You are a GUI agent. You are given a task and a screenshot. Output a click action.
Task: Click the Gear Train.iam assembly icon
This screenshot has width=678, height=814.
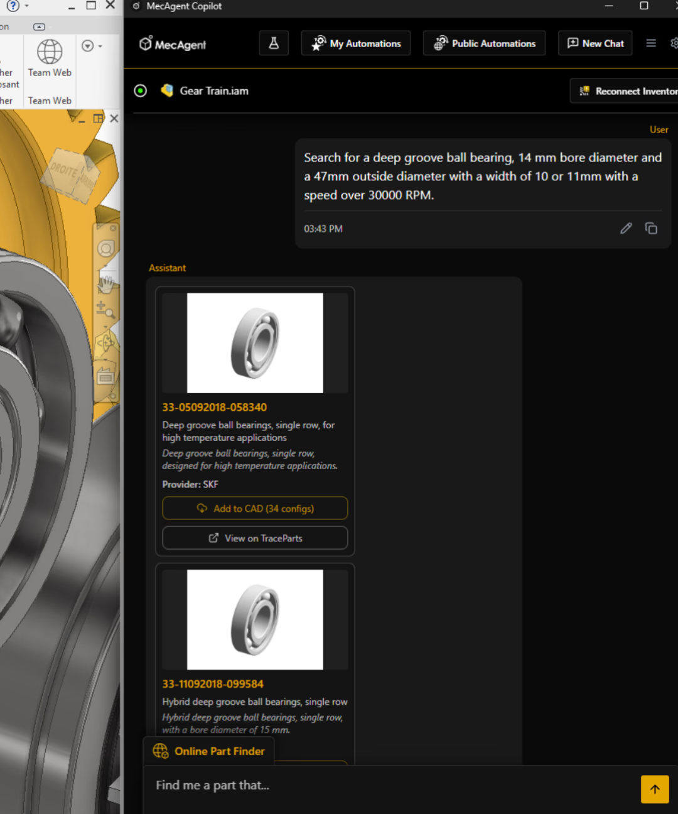[x=166, y=90]
